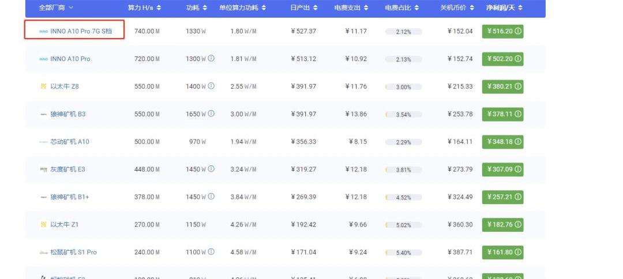The height and width of the screenshot is (279, 623).
Task: Click the 3.54% electricity share bar
Action: click(403, 114)
